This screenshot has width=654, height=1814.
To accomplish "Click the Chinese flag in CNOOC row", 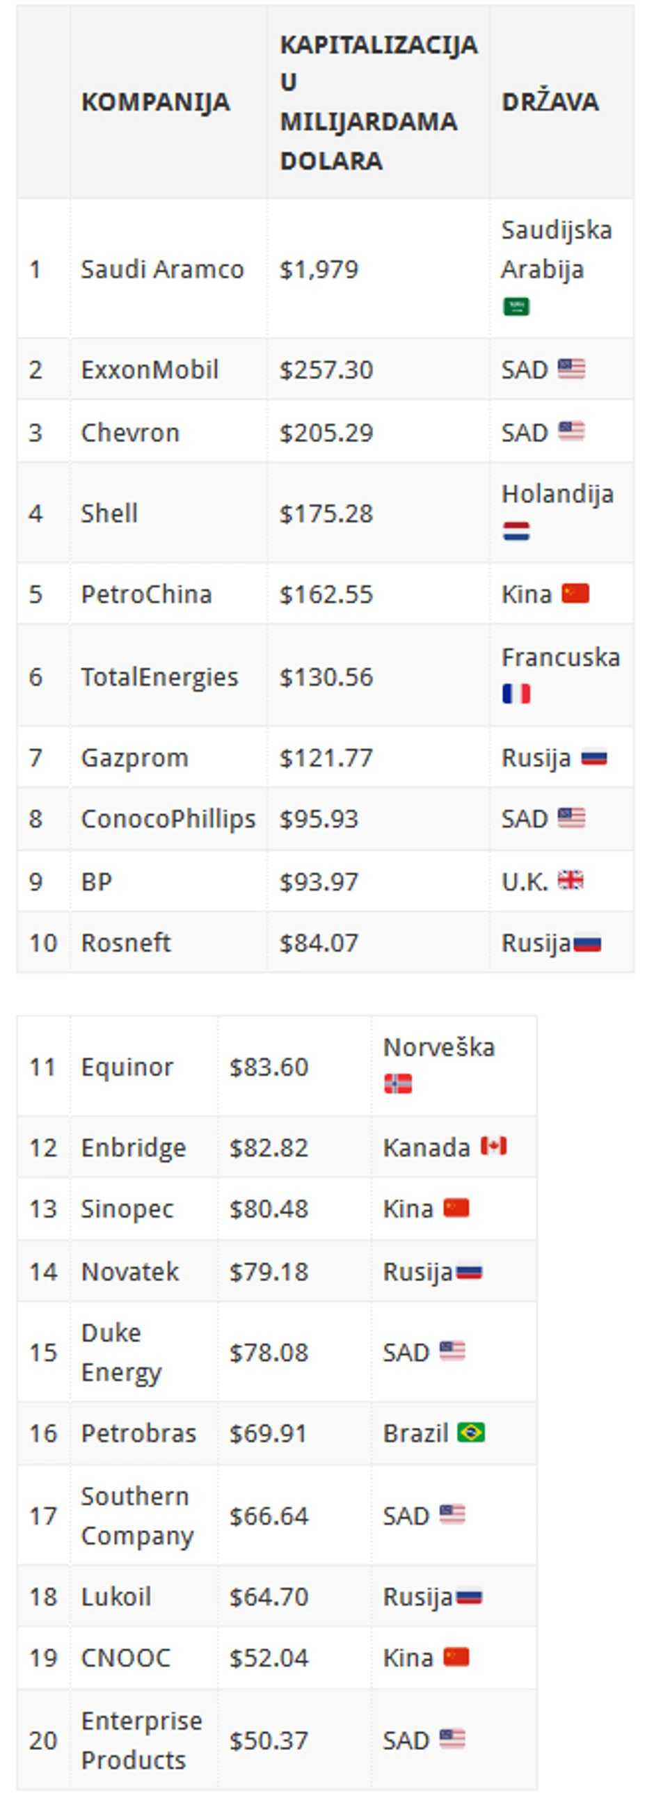I will (456, 1657).
